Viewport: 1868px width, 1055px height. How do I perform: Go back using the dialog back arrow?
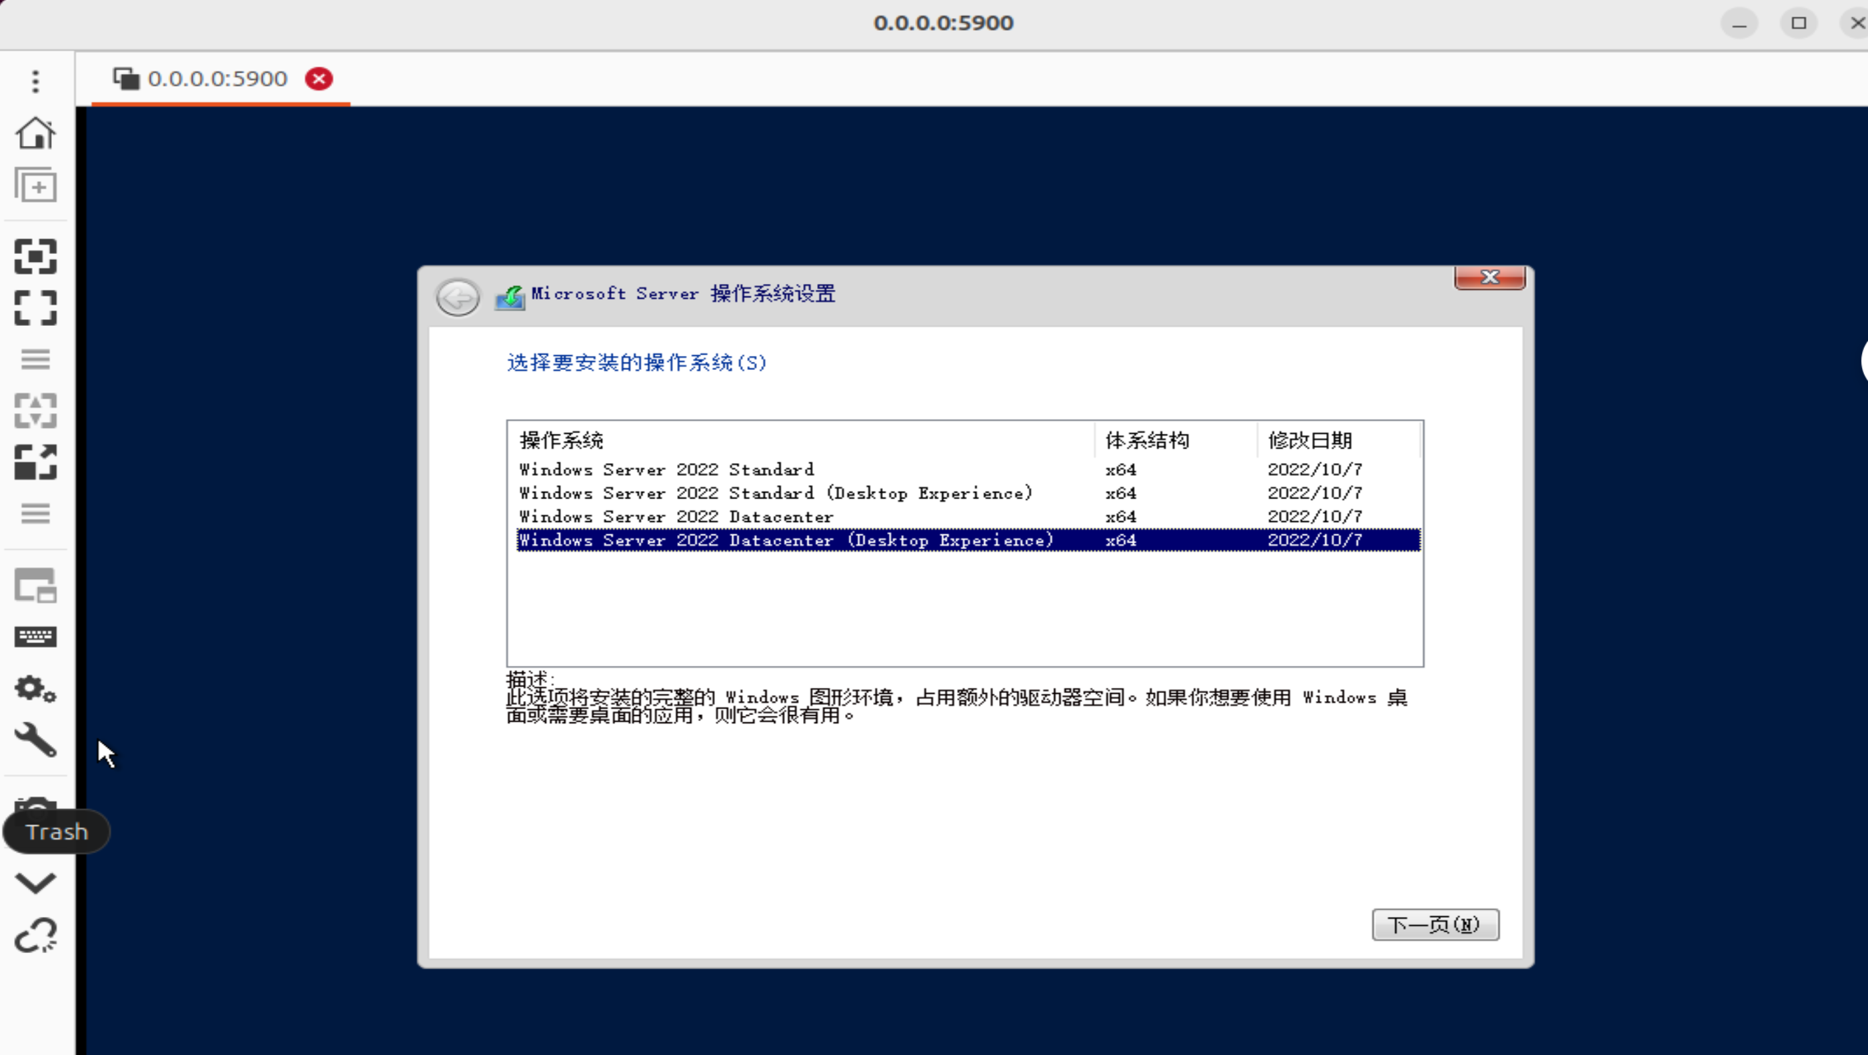(457, 297)
